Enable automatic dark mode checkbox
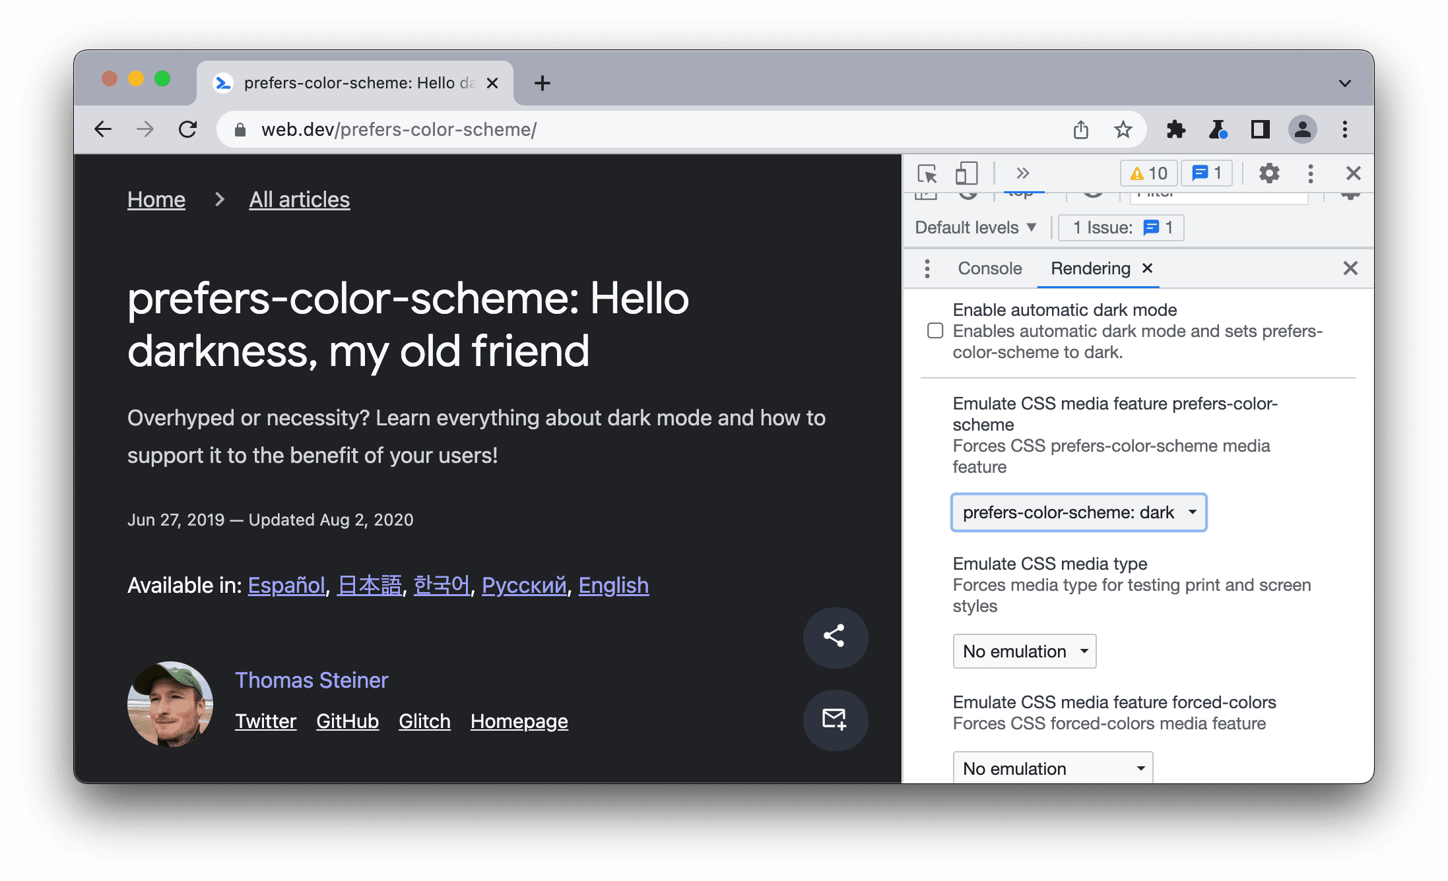 pos(934,330)
